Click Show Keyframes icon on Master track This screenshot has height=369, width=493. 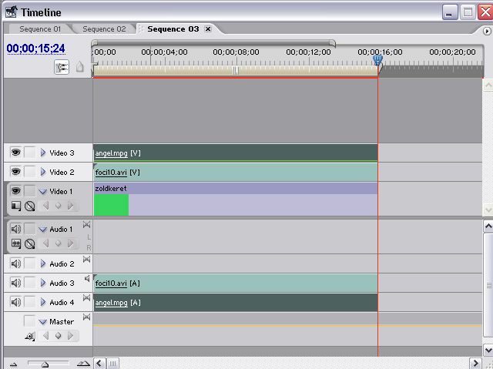pyautogui.click(x=30, y=336)
